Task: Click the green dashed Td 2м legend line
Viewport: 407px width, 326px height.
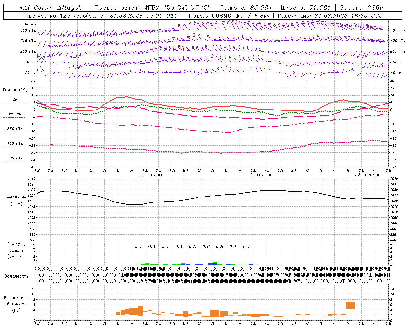Action: (14, 118)
